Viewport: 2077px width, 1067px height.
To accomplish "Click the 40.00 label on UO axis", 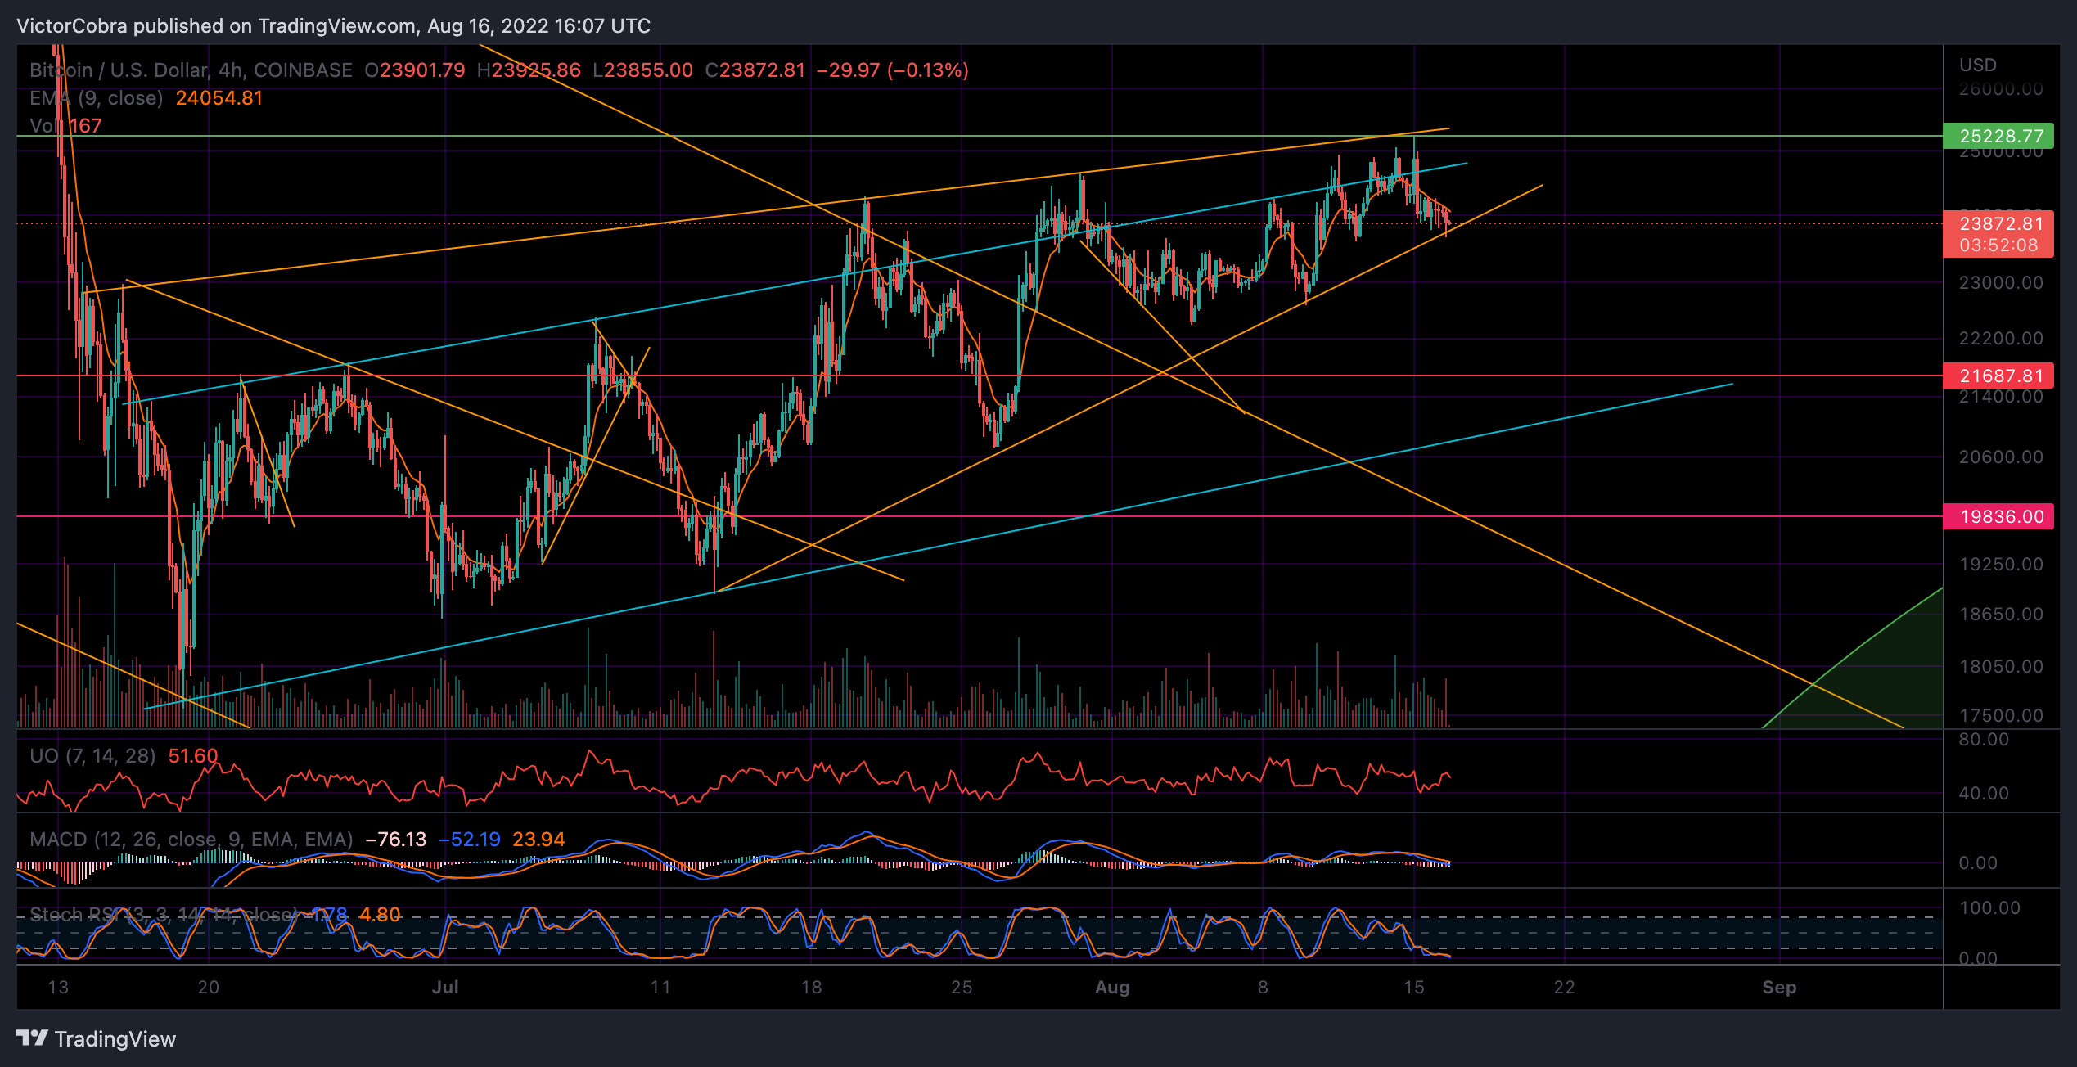I will click(x=1983, y=793).
